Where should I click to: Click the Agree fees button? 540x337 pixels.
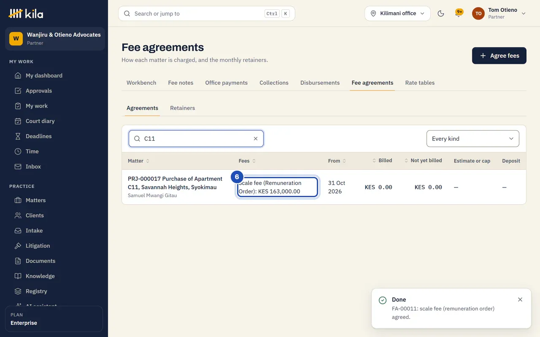point(499,56)
